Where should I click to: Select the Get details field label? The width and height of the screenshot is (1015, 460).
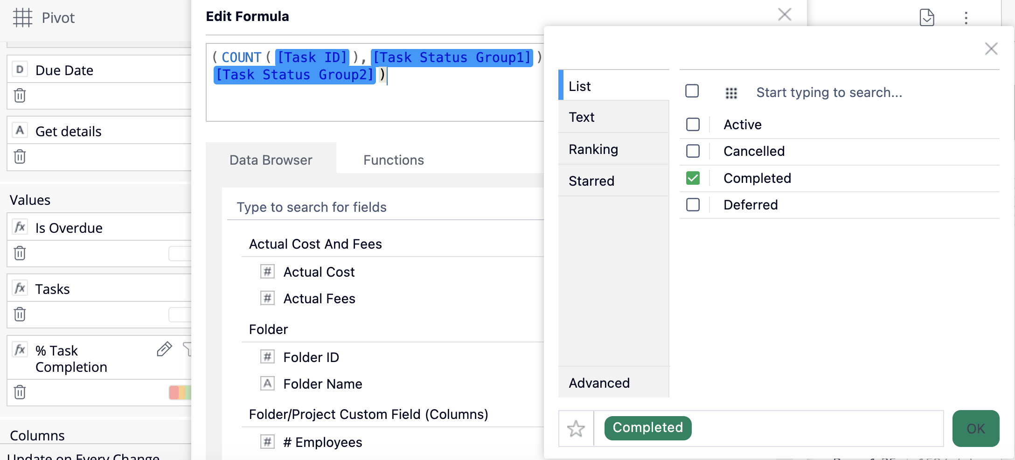point(69,131)
